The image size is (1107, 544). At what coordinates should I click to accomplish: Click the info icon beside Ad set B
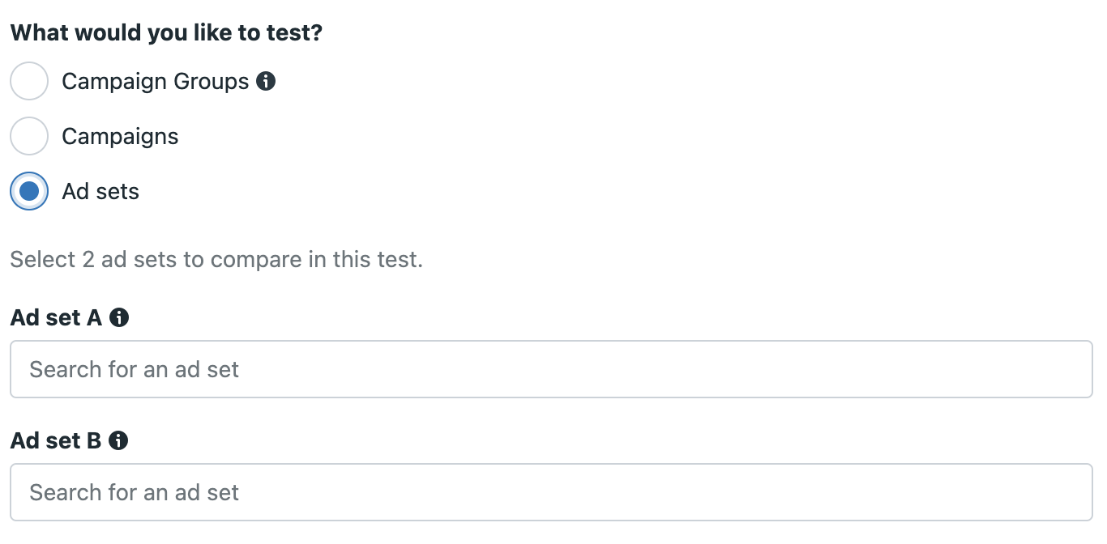coord(118,441)
